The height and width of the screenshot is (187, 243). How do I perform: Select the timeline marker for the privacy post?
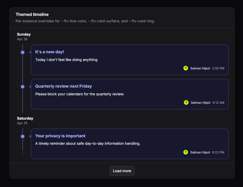(23, 136)
